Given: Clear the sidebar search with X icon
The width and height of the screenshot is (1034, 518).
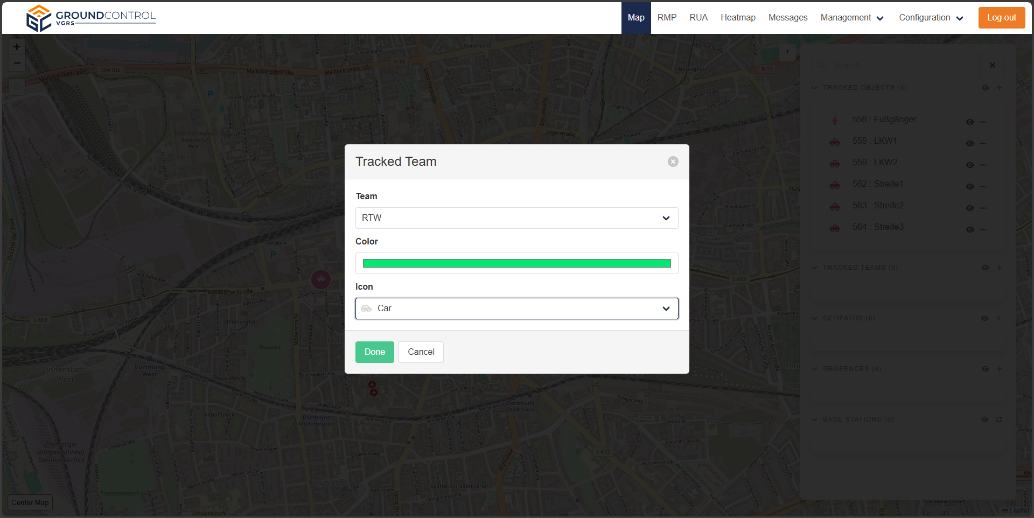Looking at the screenshot, I should [x=992, y=65].
